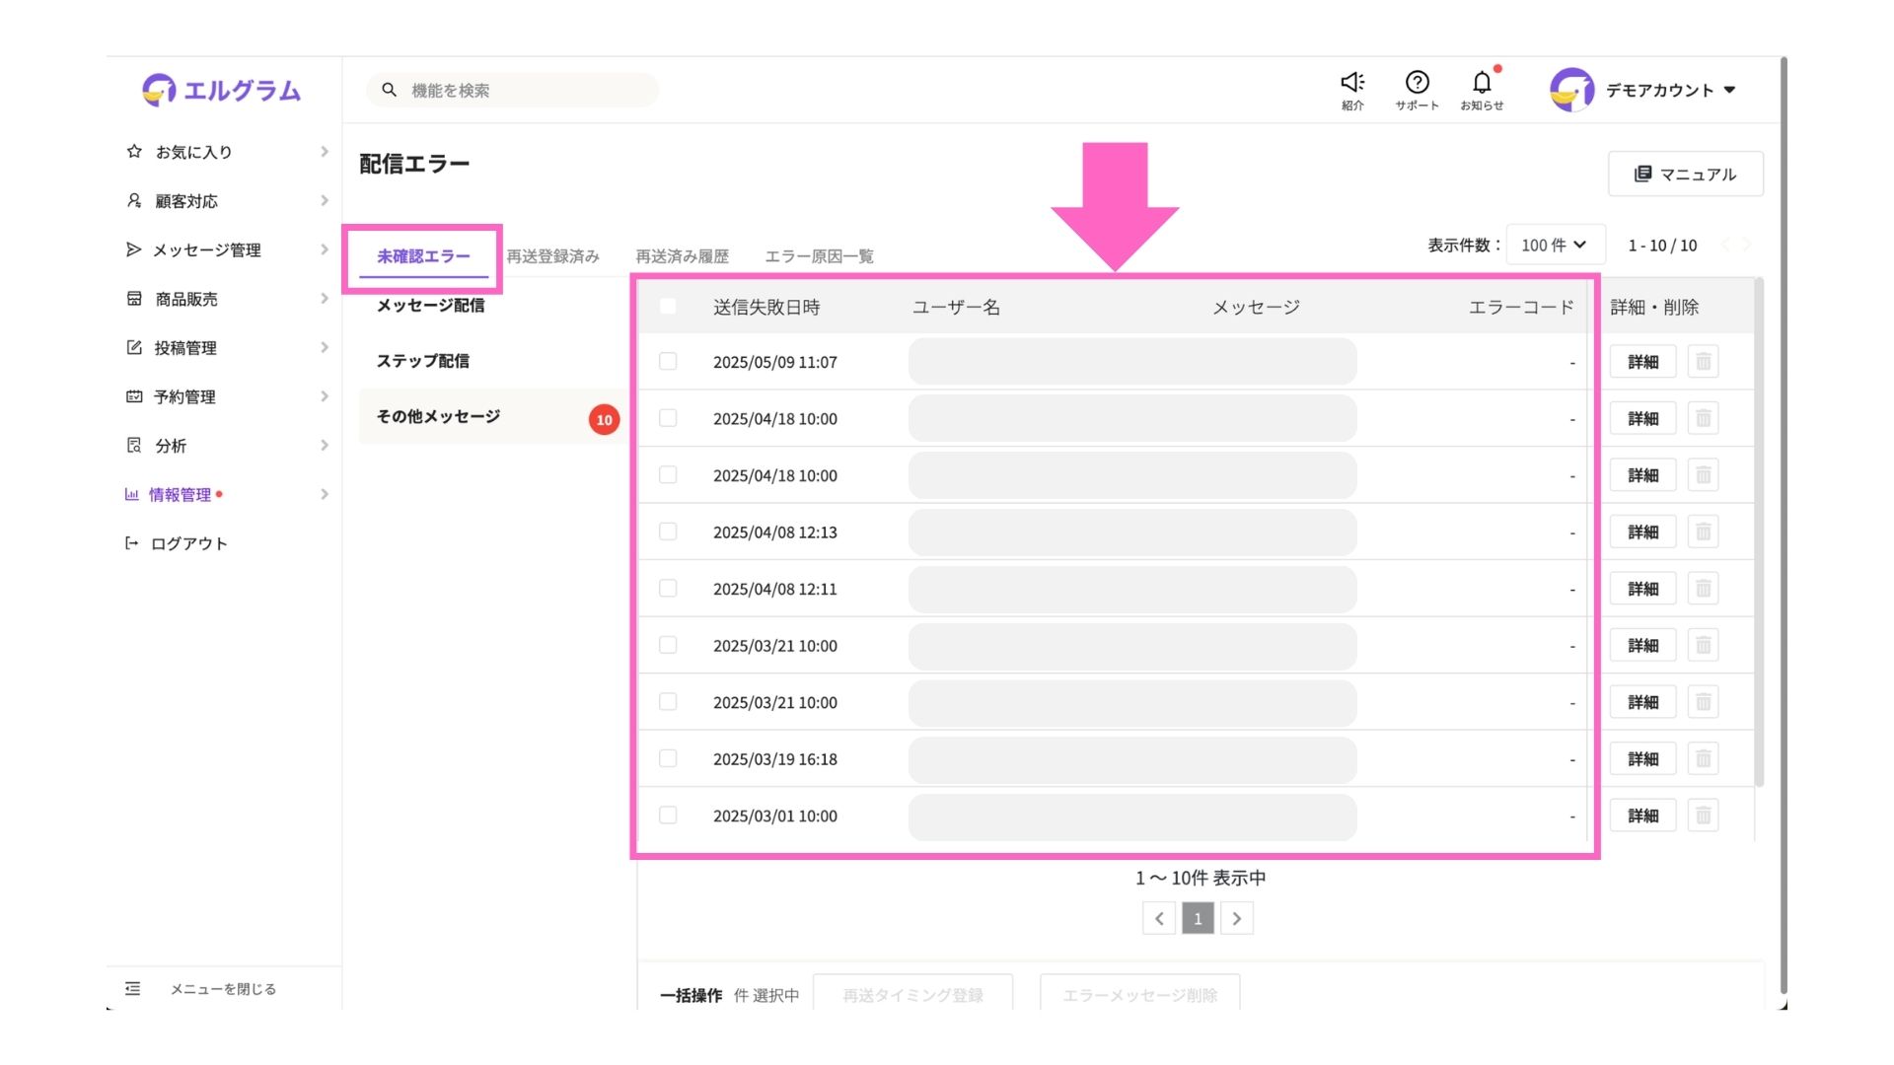Click the エルグラム logo
Image resolution: width=1894 pixels, height=1065 pixels.
click(222, 90)
